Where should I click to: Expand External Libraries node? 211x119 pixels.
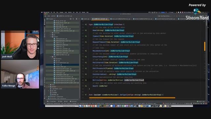47,97
